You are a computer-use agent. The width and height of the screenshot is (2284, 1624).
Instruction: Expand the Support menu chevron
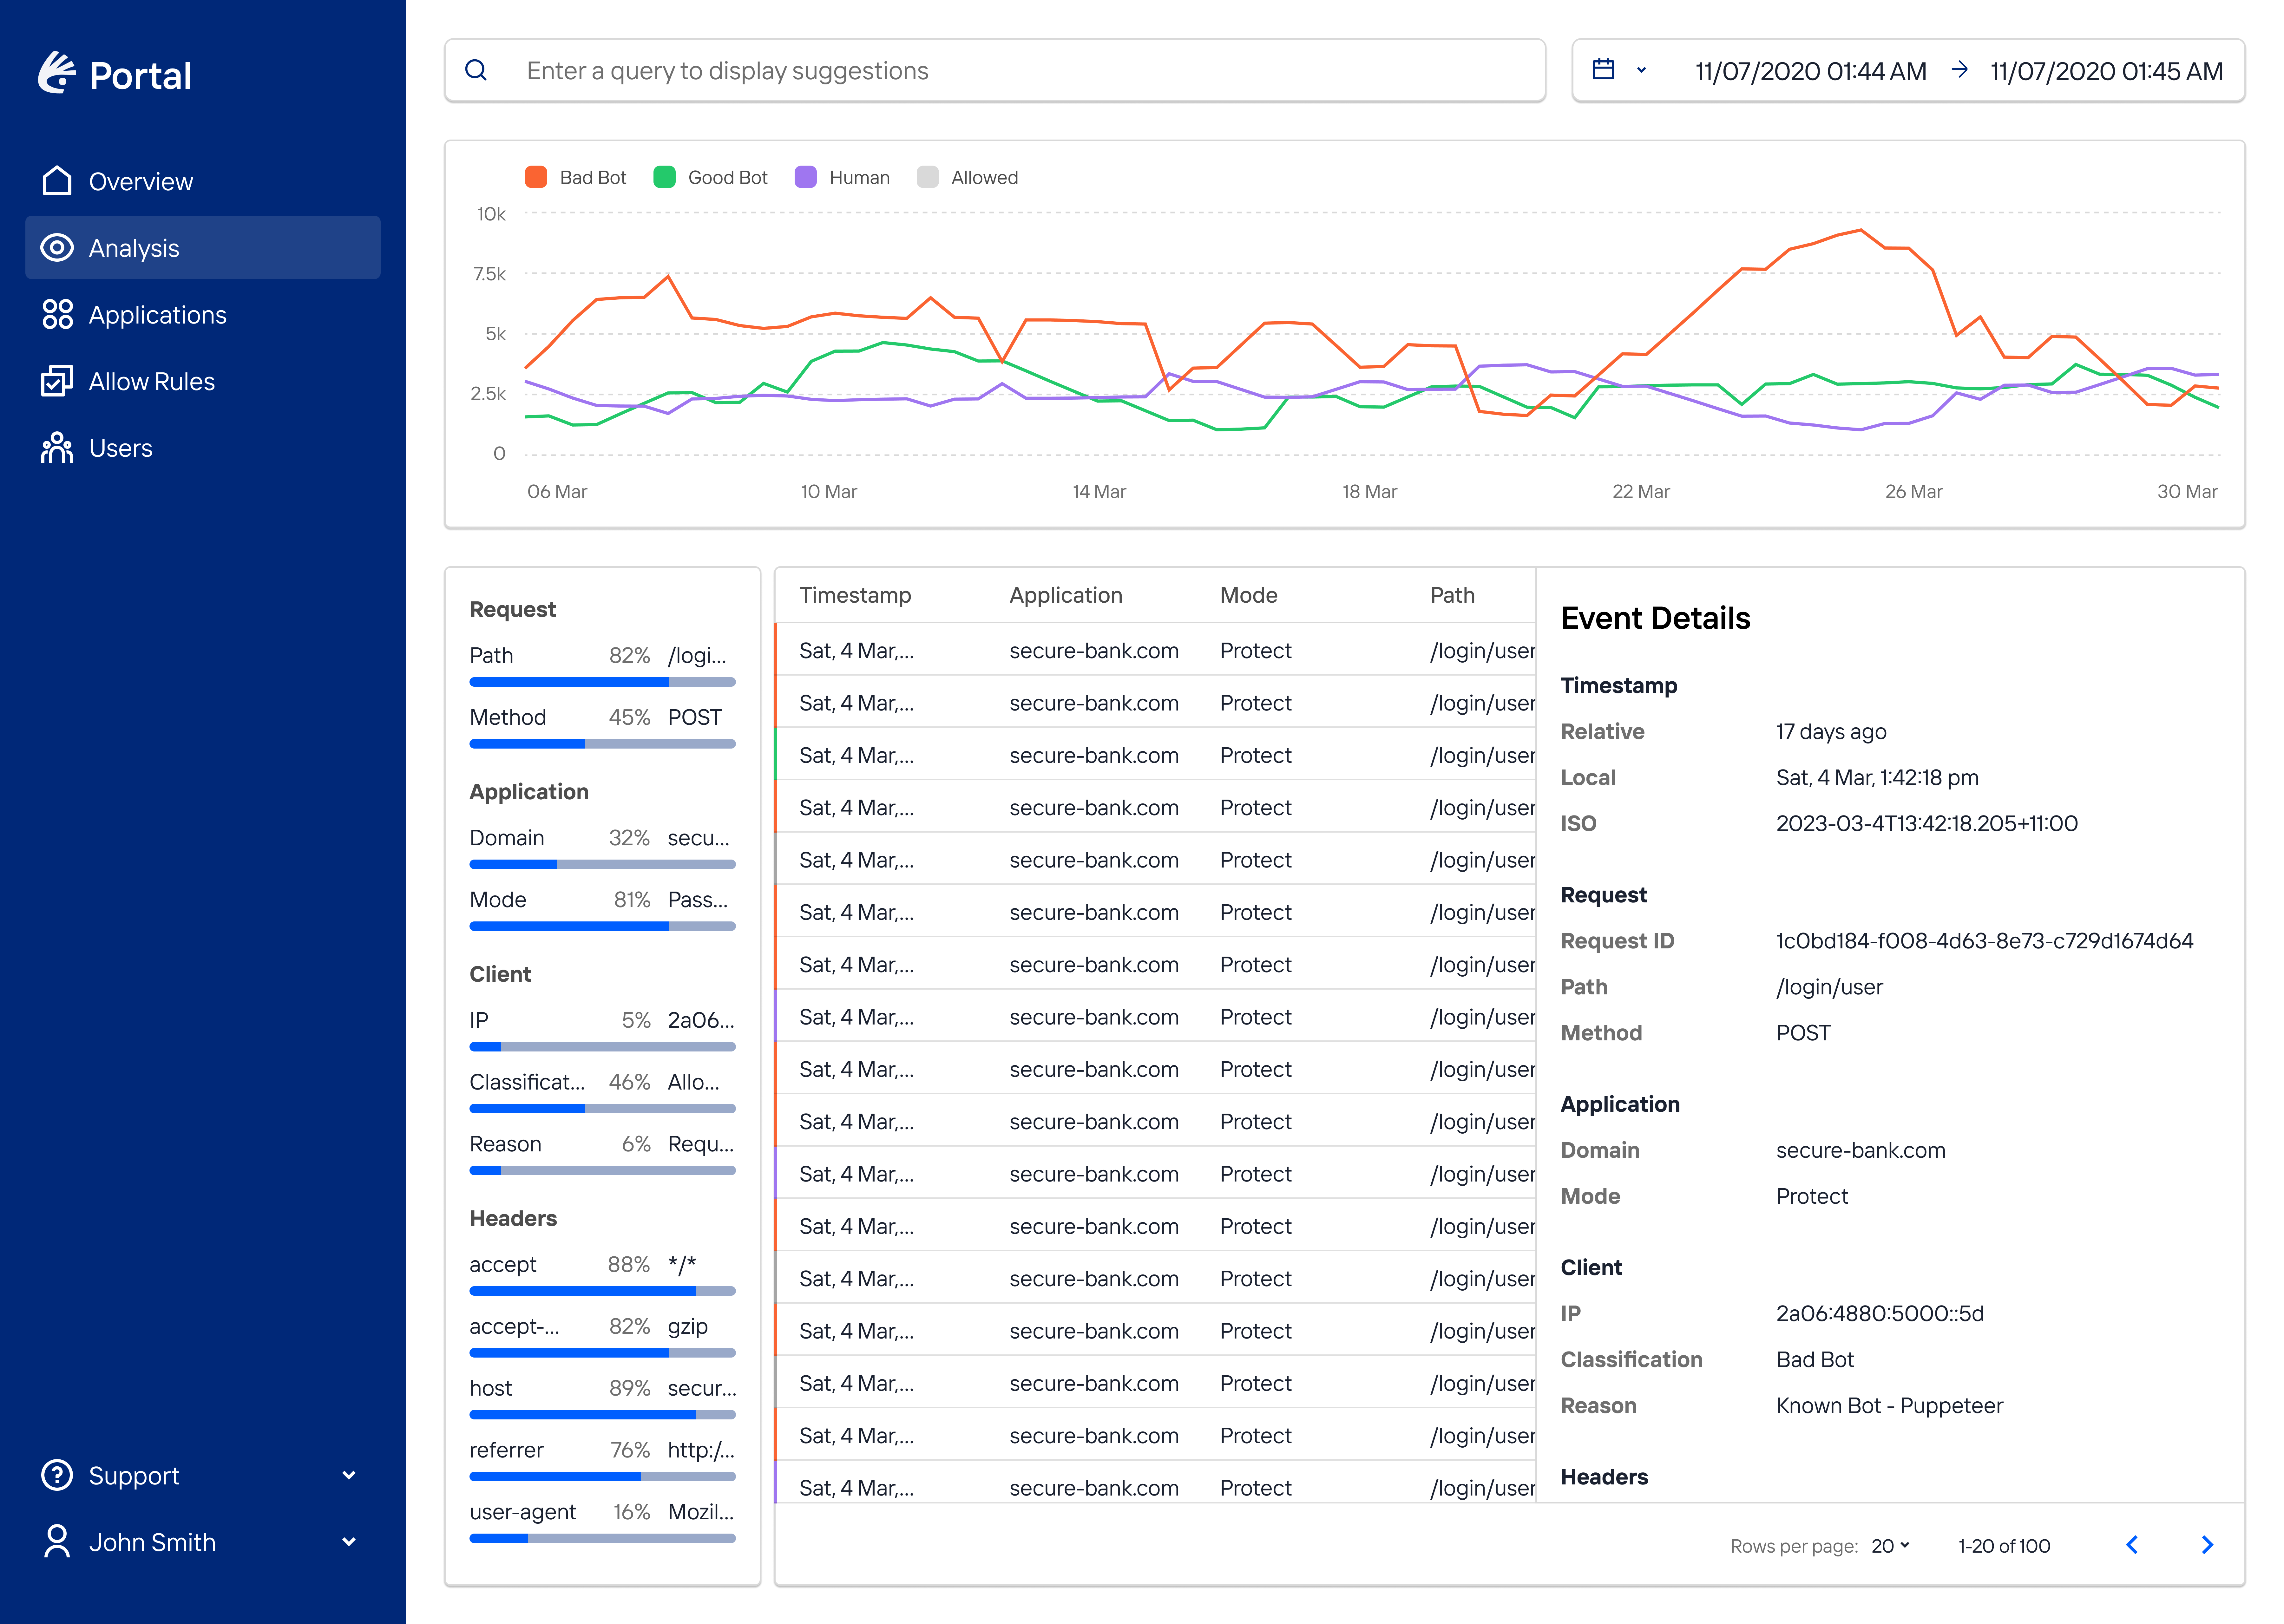(x=349, y=1475)
